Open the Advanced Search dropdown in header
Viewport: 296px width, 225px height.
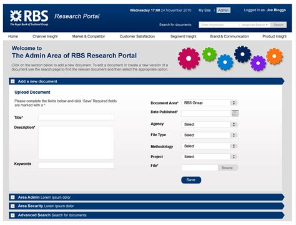click(x=255, y=25)
